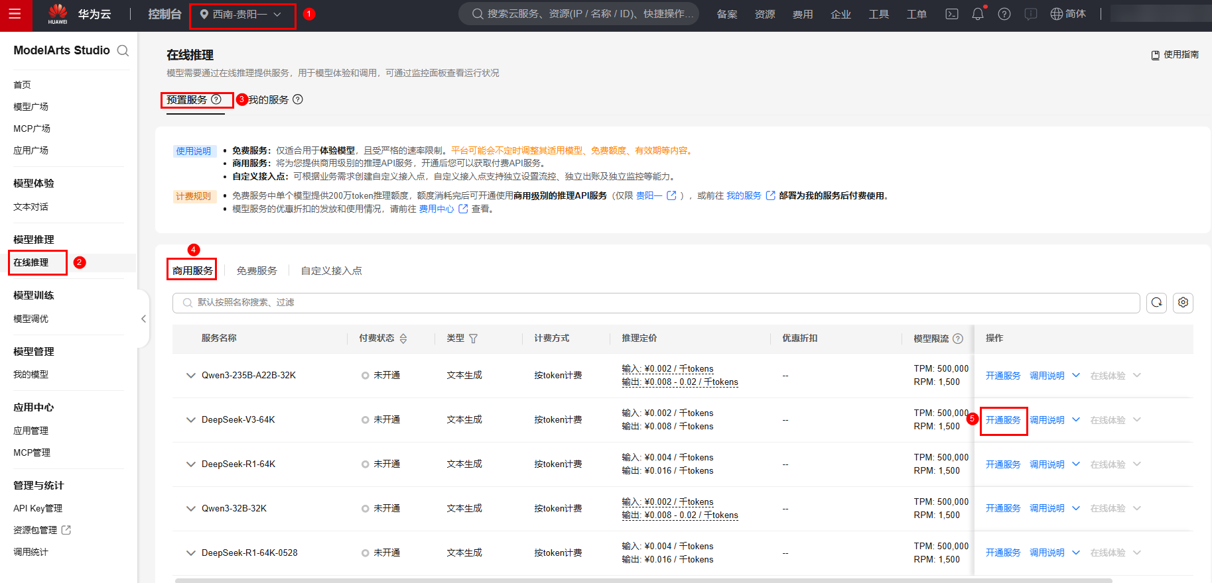Open the table settings gear icon

[1183, 303]
